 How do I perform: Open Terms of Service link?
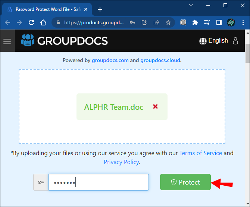[x=201, y=153]
